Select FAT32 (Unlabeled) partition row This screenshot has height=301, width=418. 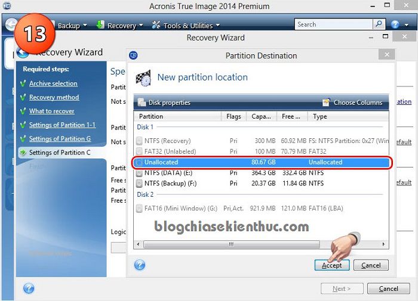[262, 151]
